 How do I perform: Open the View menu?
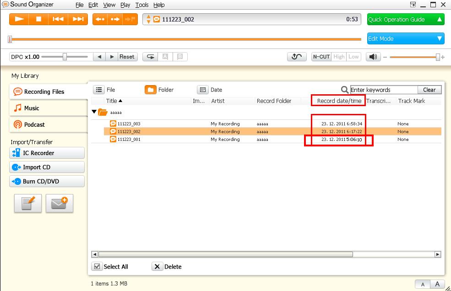(x=109, y=5)
